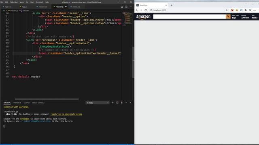Click the 'keywords' link in terminal
The height and width of the screenshot is (145, 259).
pyautogui.click(x=25, y=119)
